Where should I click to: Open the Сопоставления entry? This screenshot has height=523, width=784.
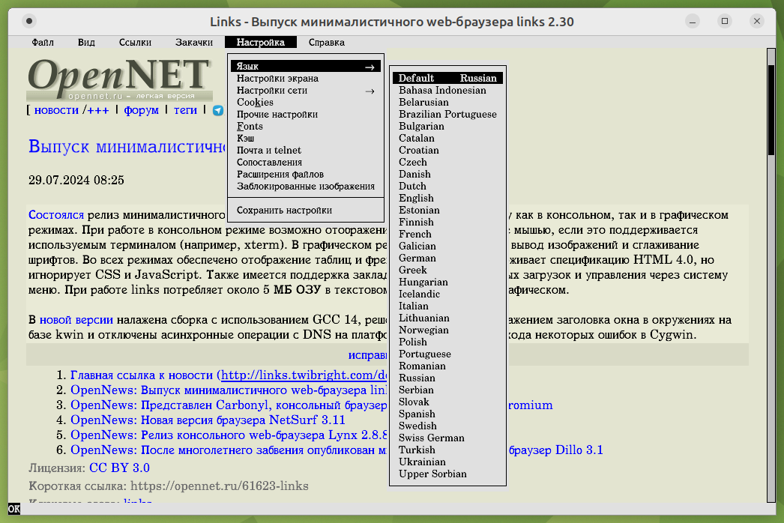click(x=306, y=163)
